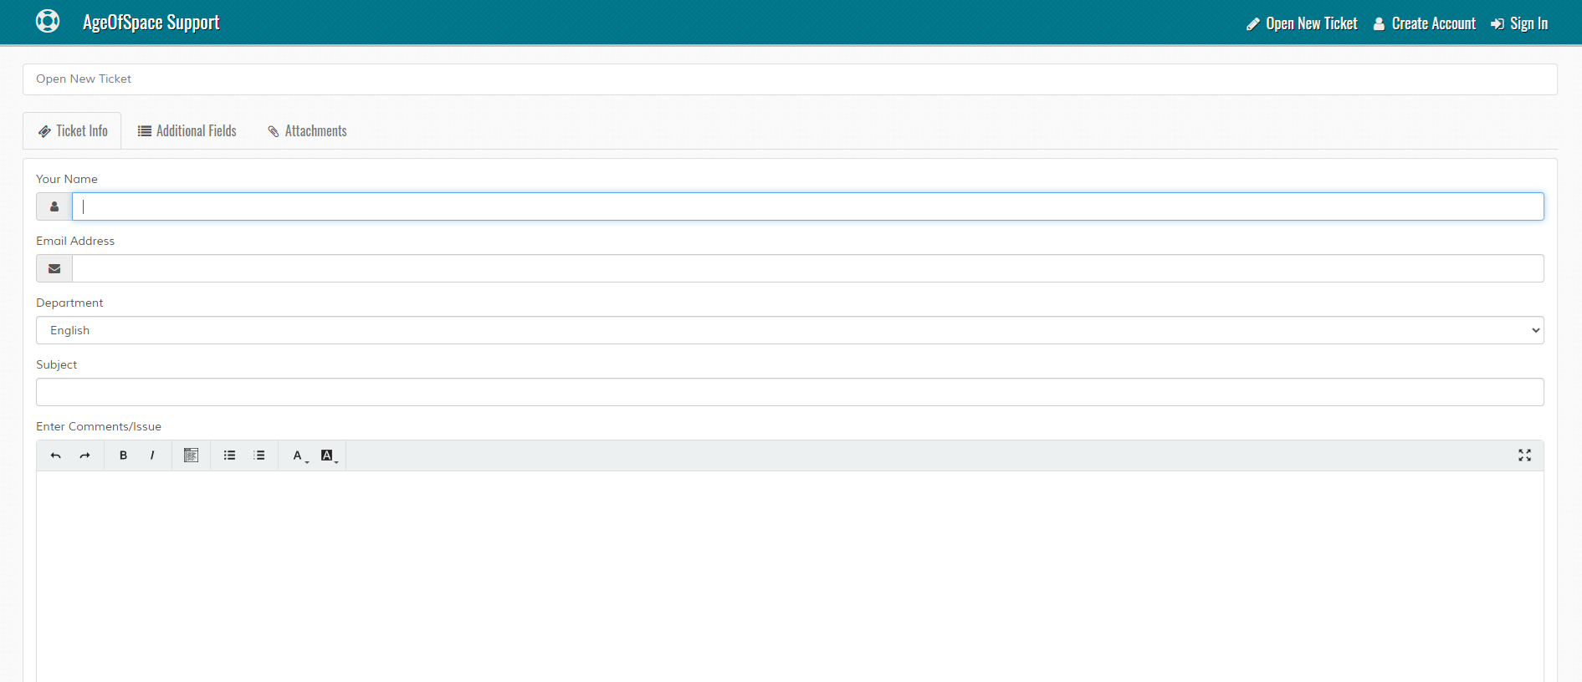Click the AgeOfSpace Support title
Screen dimensions: 1582x682
(151, 23)
